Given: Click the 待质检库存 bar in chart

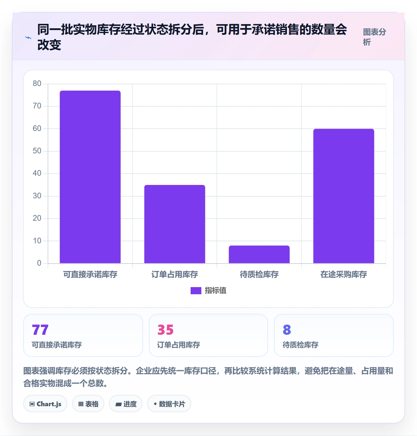Looking at the screenshot, I should pyautogui.click(x=259, y=254).
